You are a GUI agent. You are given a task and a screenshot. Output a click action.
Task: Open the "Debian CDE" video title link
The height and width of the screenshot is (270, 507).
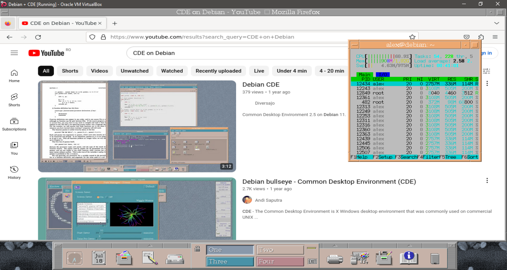click(x=261, y=85)
